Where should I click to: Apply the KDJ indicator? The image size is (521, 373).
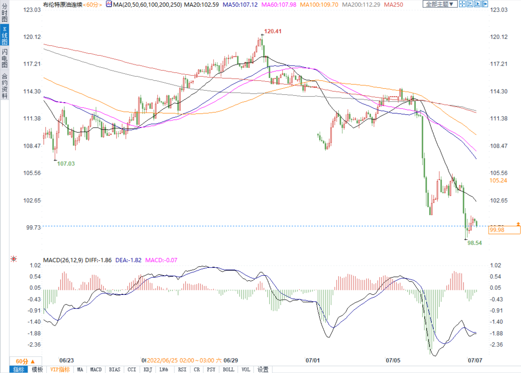point(148,369)
